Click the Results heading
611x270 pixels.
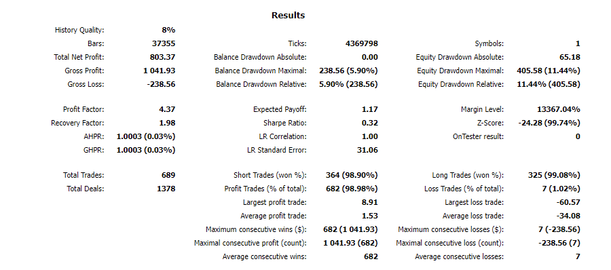click(288, 16)
